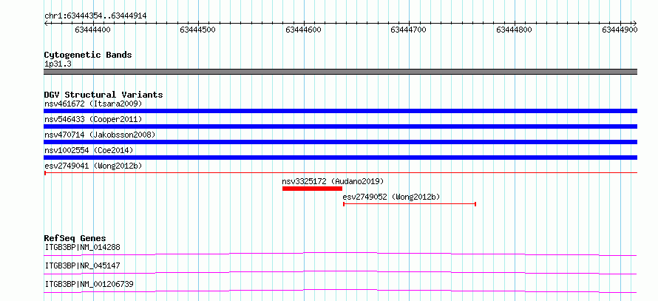Open variant label nsv1002554 (Coe2014)
The height and width of the screenshot is (301, 658).
88,150
